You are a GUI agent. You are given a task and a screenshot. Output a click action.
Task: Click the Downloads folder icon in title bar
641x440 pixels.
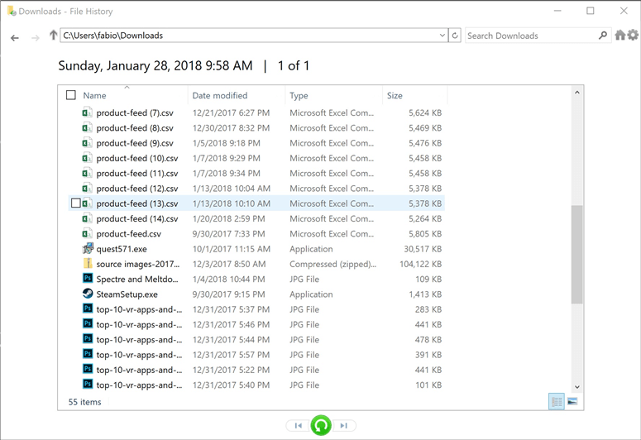(x=12, y=11)
